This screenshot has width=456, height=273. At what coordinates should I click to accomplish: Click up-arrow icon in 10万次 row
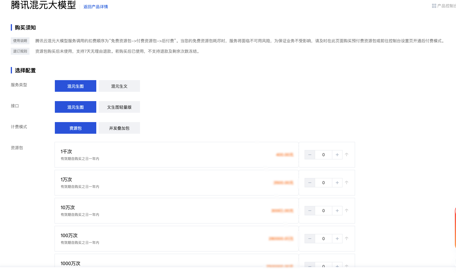[x=347, y=211]
